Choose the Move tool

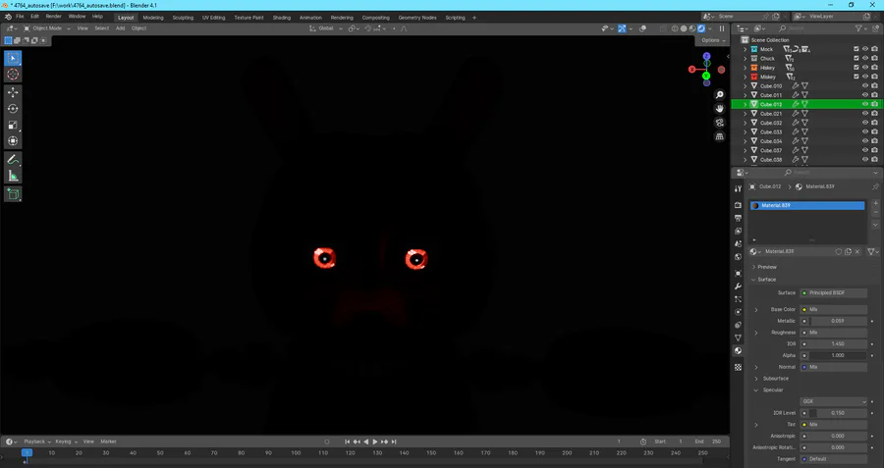[13, 92]
